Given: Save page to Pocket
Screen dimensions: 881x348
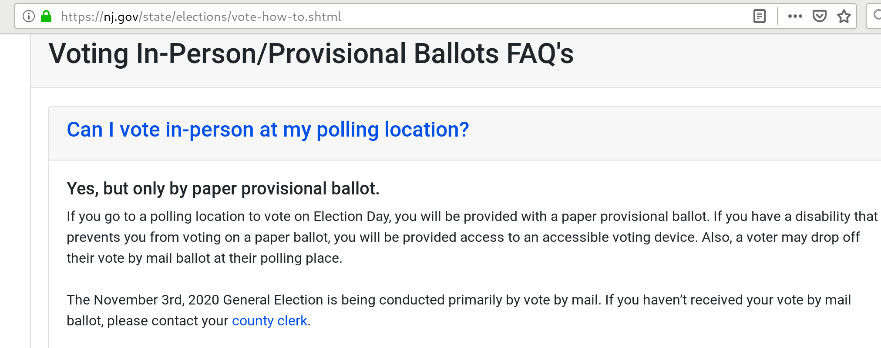Looking at the screenshot, I should [x=819, y=17].
